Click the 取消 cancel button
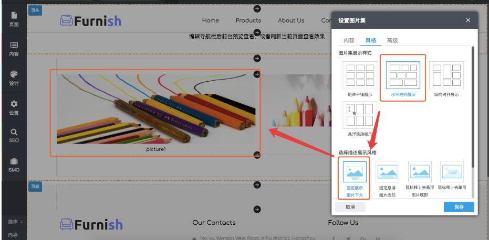Image resolution: width=489 pixels, height=240 pixels. (x=350, y=207)
